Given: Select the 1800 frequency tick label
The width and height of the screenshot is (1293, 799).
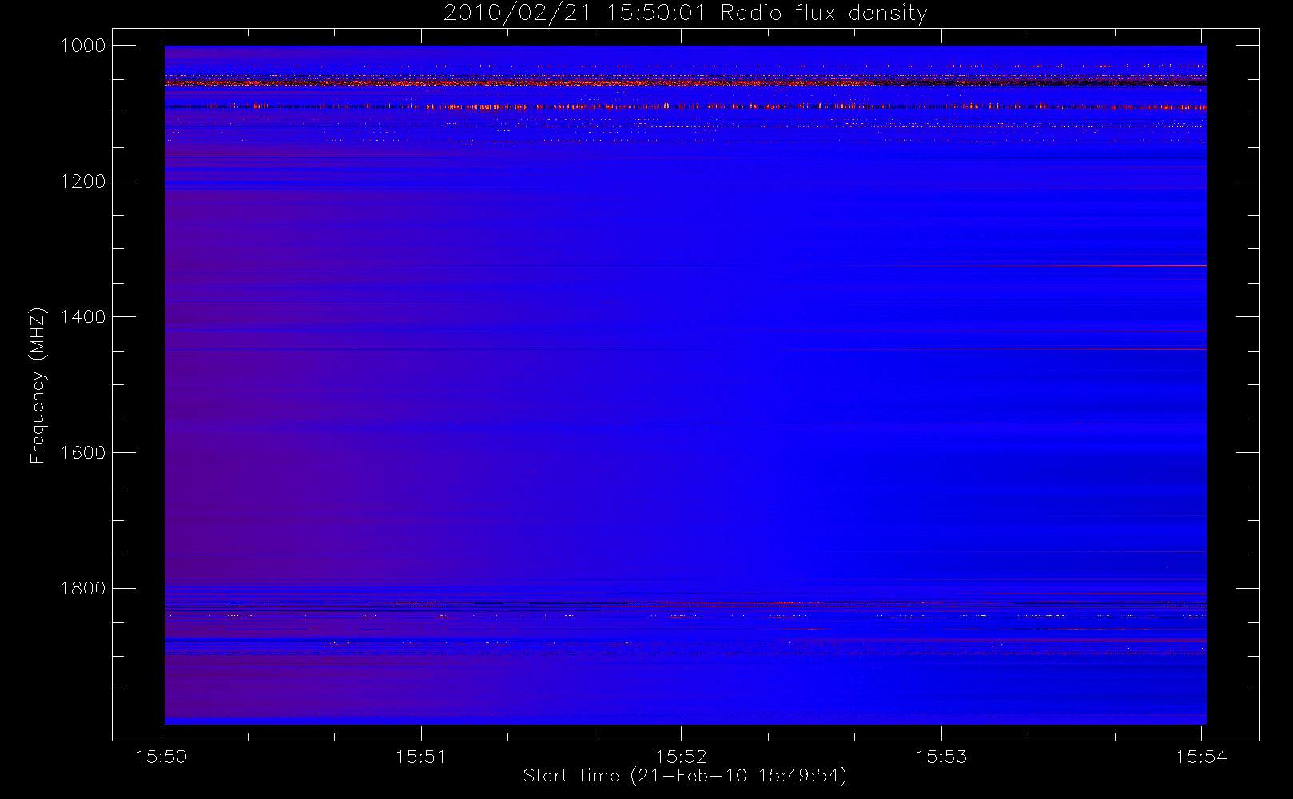Looking at the screenshot, I should 83,589.
